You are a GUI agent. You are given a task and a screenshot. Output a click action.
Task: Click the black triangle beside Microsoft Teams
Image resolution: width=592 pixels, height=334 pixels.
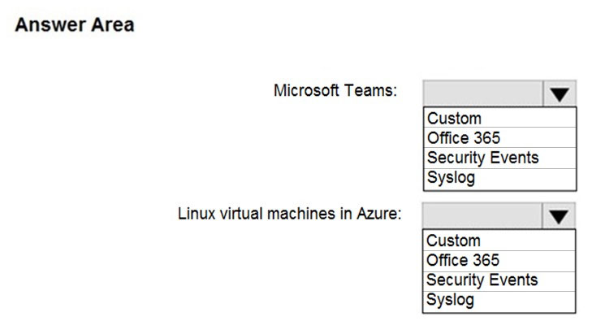(560, 94)
